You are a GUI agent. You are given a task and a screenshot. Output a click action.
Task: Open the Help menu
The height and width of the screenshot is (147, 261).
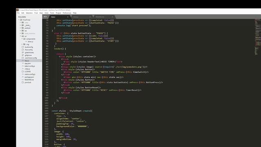(x=75, y=13)
